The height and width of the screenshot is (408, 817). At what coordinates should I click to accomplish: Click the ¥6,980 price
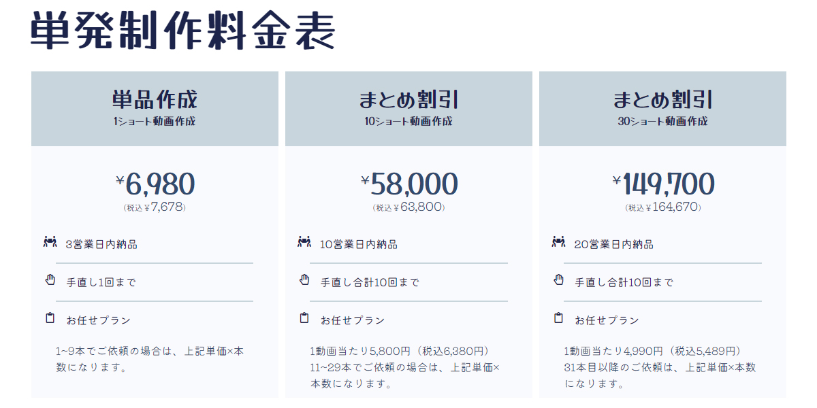[155, 184]
